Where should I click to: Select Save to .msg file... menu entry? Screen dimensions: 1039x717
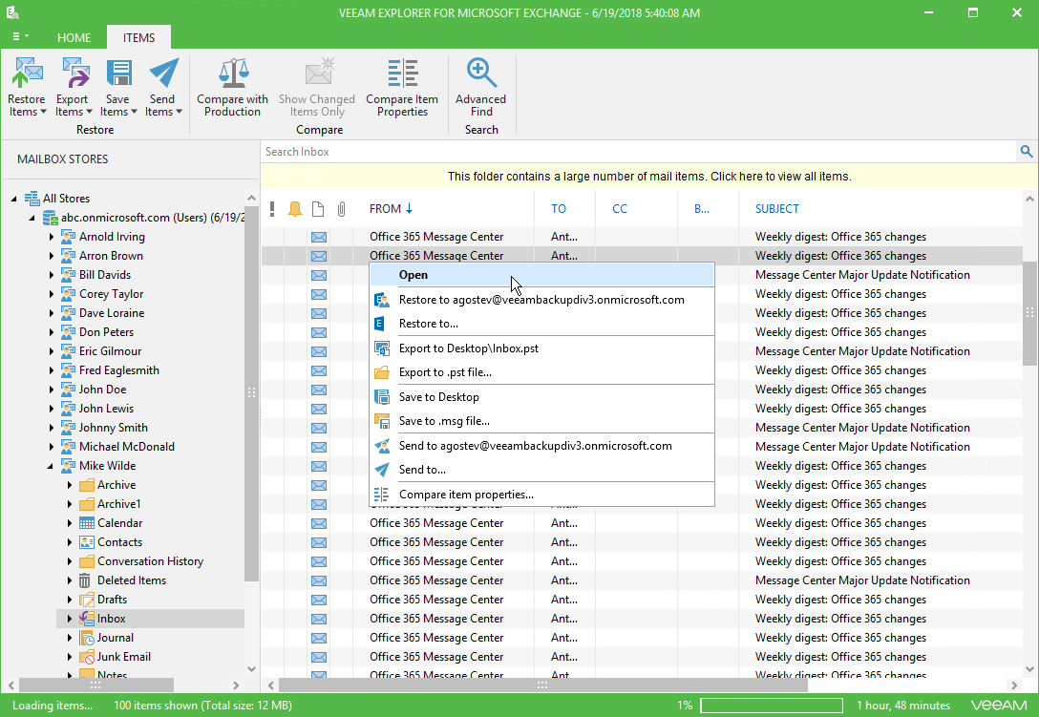[542, 421]
